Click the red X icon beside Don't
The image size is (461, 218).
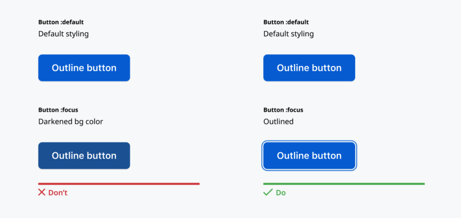coord(42,193)
